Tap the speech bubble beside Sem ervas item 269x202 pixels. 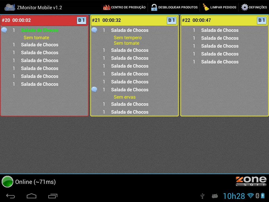pos(94,90)
